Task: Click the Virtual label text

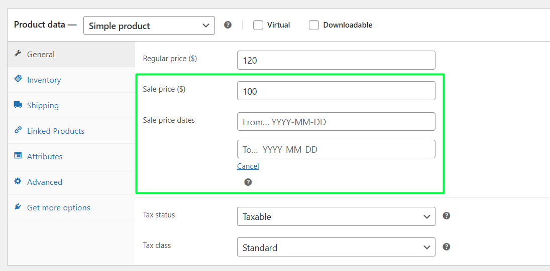Action: pos(278,25)
